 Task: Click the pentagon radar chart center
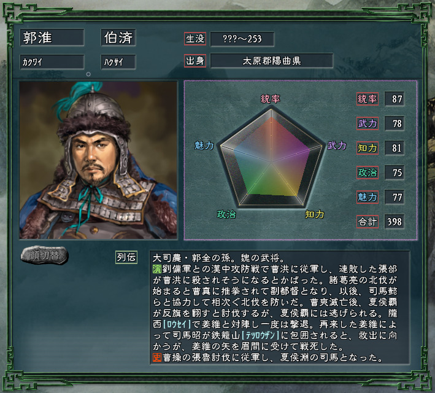pyautogui.click(x=271, y=162)
